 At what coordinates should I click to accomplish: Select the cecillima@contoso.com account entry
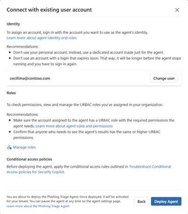pos(30,78)
